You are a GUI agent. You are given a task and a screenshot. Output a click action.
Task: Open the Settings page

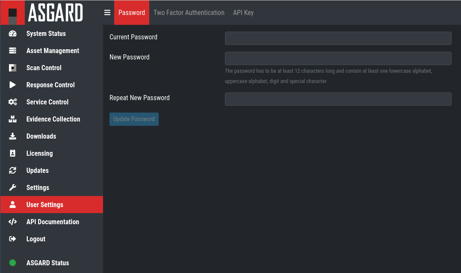click(x=38, y=187)
